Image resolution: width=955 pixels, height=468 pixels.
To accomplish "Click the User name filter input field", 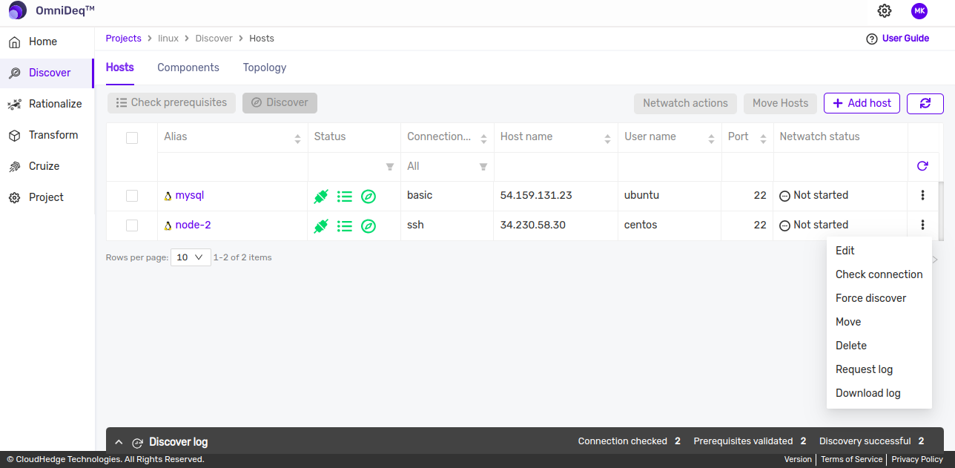I will tap(670, 166).
